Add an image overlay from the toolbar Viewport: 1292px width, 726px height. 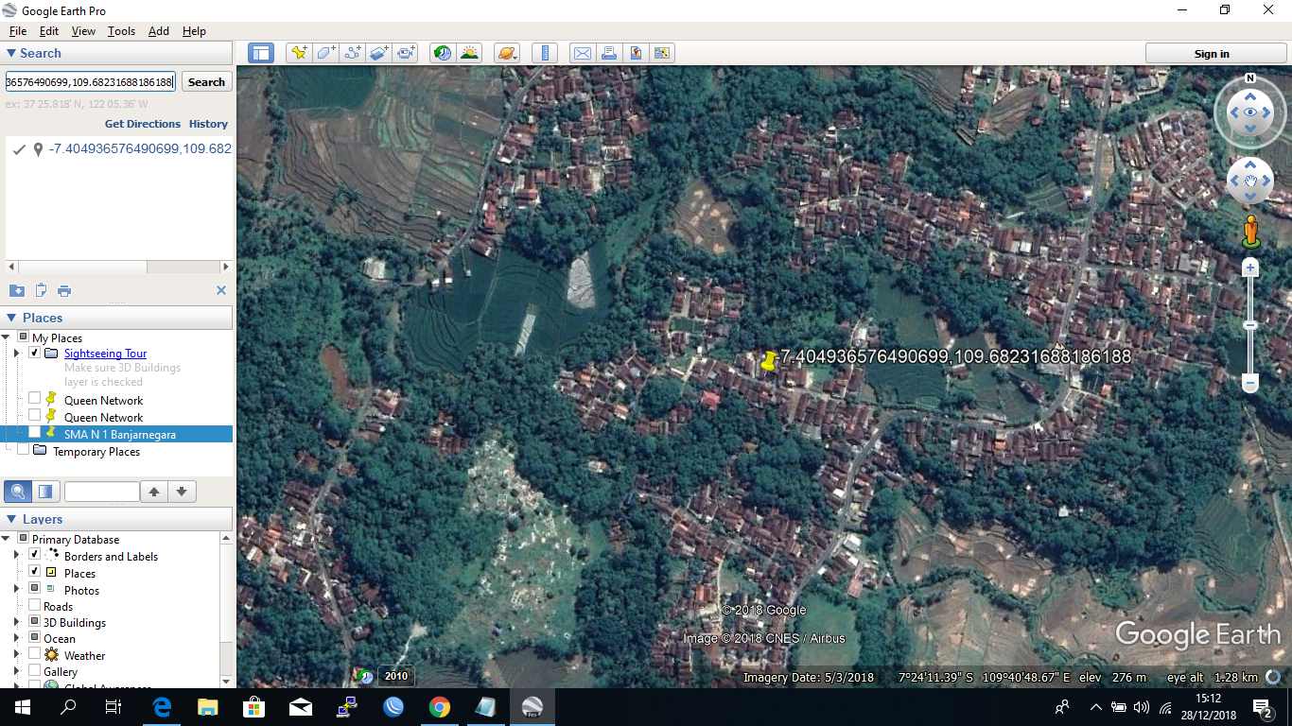coord(379,53)
